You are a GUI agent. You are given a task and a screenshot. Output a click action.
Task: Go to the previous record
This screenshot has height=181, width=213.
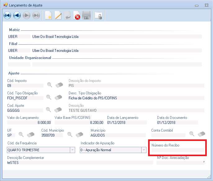[x=17, y=16]
